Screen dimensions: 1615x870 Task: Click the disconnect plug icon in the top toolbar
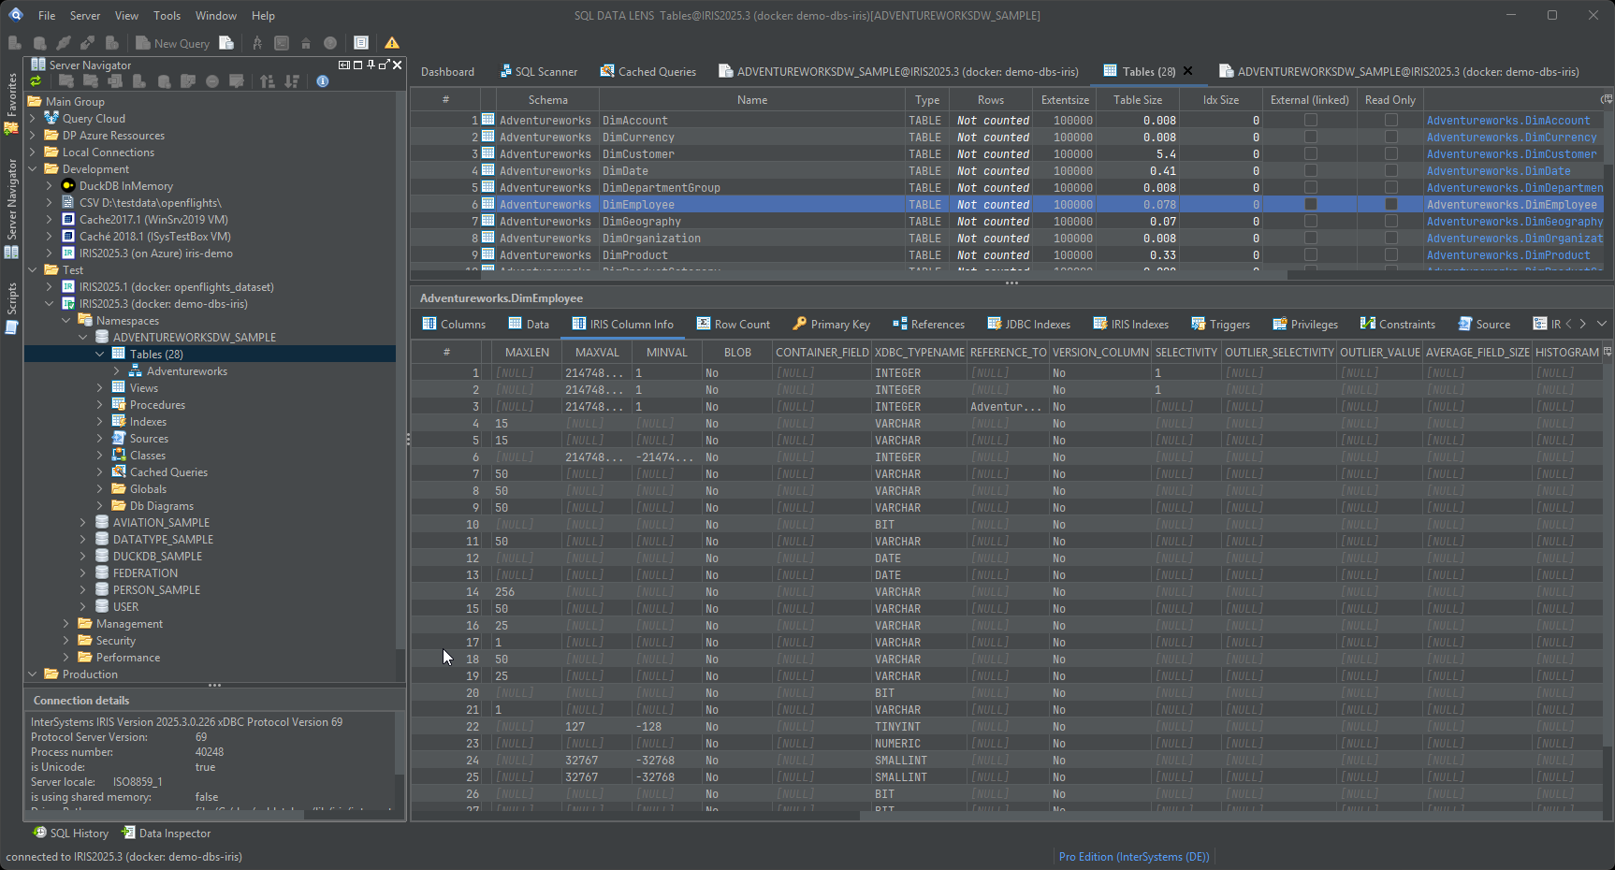(87, 43)
